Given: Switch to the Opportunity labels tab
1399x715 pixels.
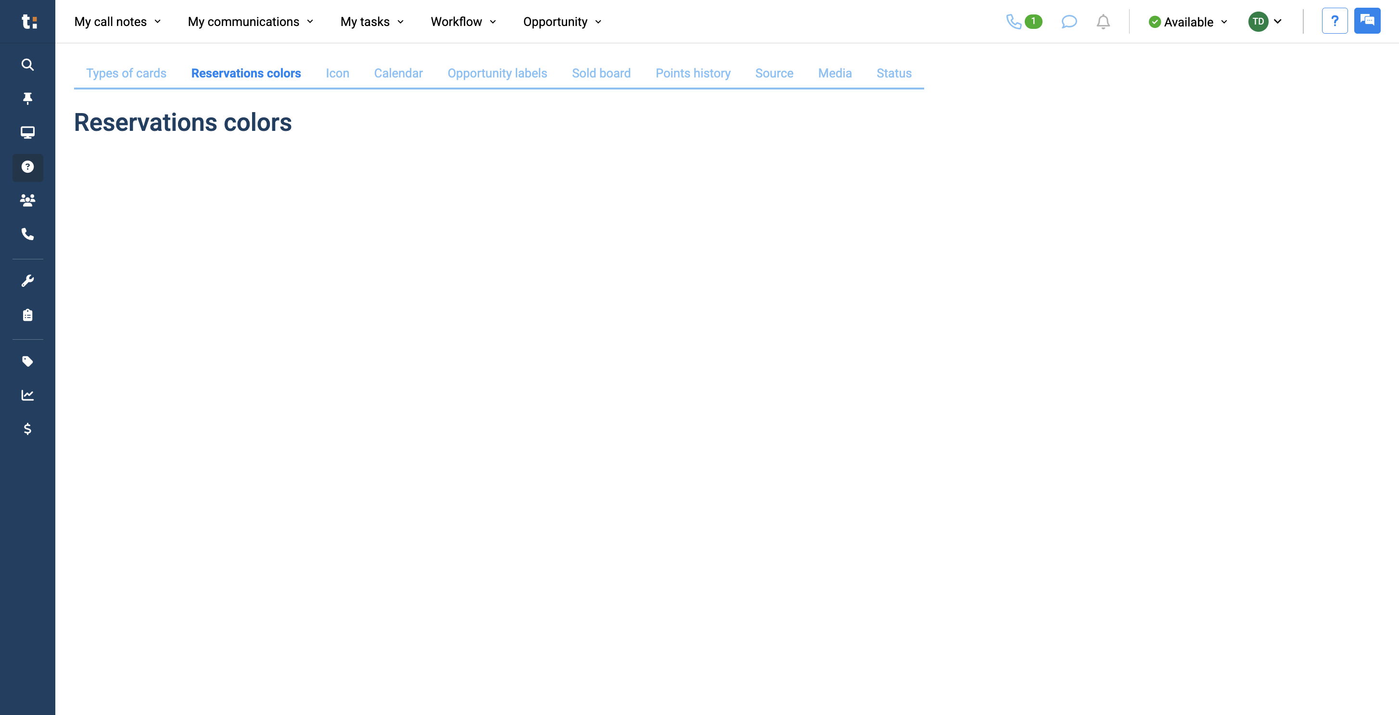Looking at the screenshot, I should [x=497, y=73].
